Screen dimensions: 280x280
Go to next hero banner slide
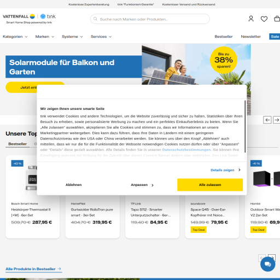coord(277,120)
